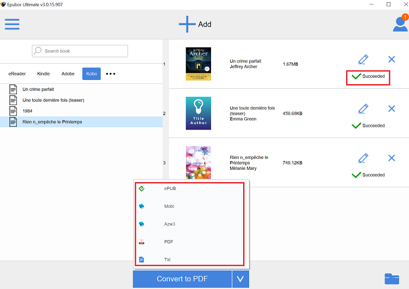Viewport: 409px width, 289px height.
Task: Click the author name Emma Green
Action: [243, 119]
